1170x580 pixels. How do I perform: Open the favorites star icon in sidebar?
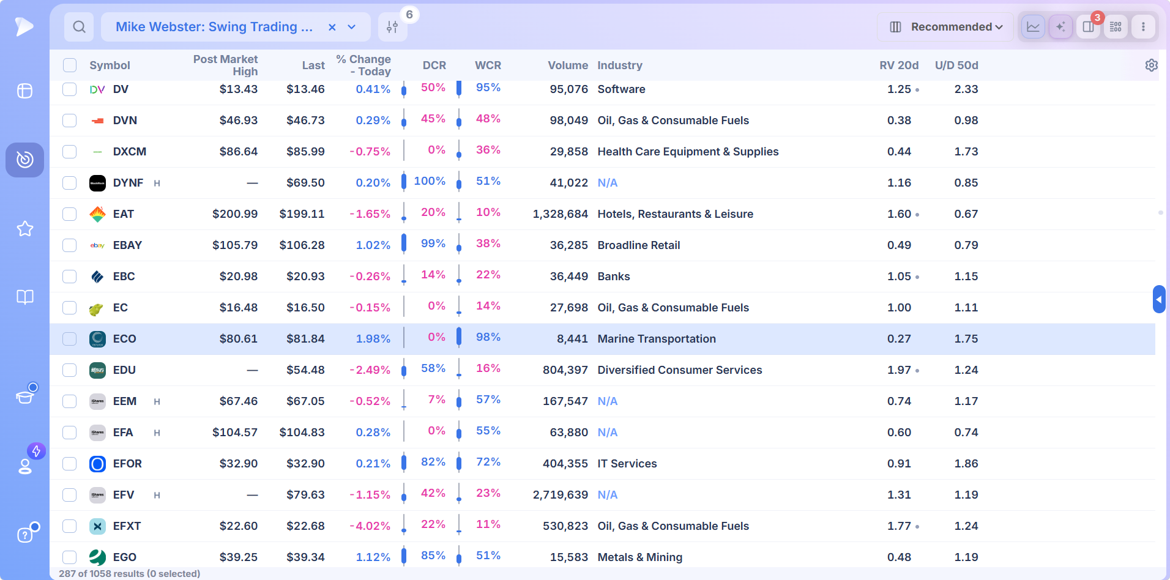click(x=24, y=228)
